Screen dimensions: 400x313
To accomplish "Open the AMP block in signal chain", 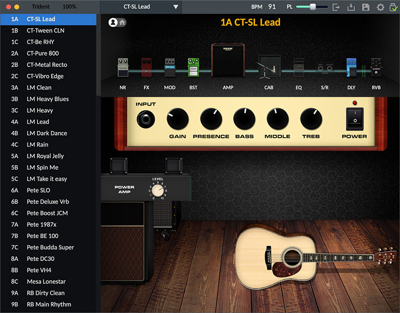I will (227, 61).
